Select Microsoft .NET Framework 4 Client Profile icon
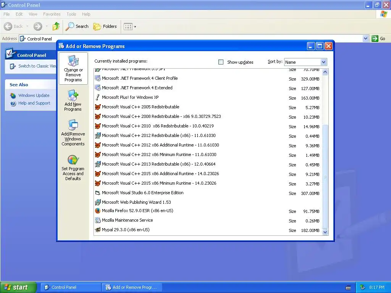 click(98, 79)
